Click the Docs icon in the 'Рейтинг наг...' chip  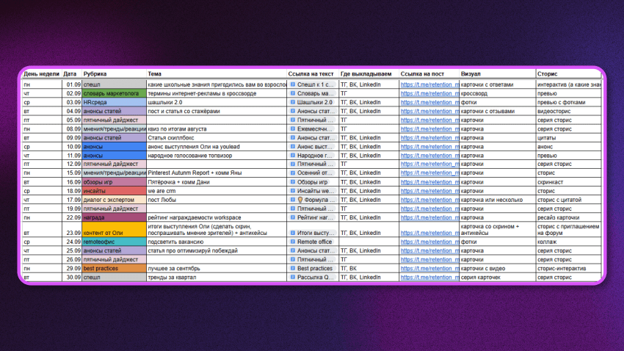coord(293,217)
